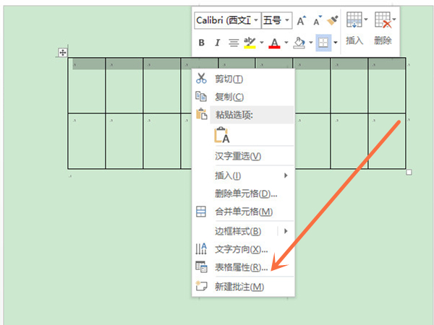The width and height of the screenshot is (434, 325).
Task: Click the paste option clipboard icon
Action: point(221,135)
